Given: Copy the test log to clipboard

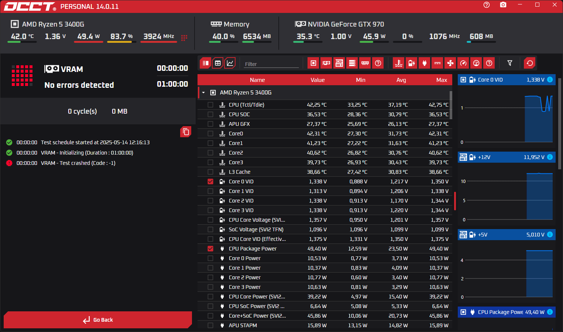Looking at the screenshot, I should point(186,132).
